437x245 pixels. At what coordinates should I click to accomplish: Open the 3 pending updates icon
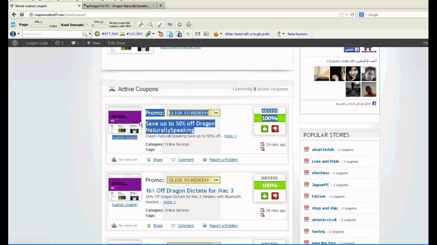[59, 43]
